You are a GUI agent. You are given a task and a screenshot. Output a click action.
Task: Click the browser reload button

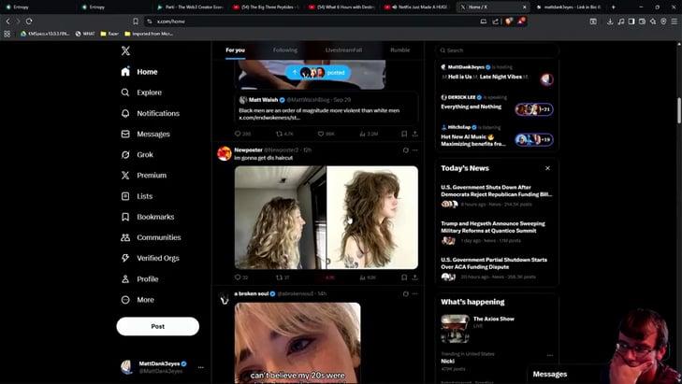click(29, 21)
